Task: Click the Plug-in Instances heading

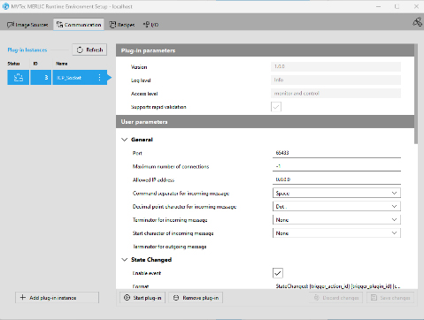Action: pos(27,50)
